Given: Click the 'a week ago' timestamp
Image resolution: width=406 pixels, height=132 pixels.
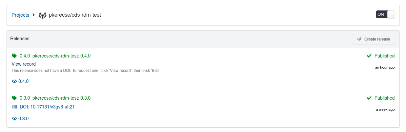Looking at the screenshot, I should [385, 110].
